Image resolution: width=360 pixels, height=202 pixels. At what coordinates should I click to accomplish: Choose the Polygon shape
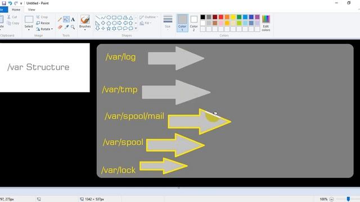tap(125, 17)
